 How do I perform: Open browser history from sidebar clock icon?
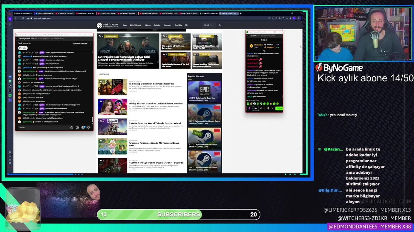(x=10, y=156)
